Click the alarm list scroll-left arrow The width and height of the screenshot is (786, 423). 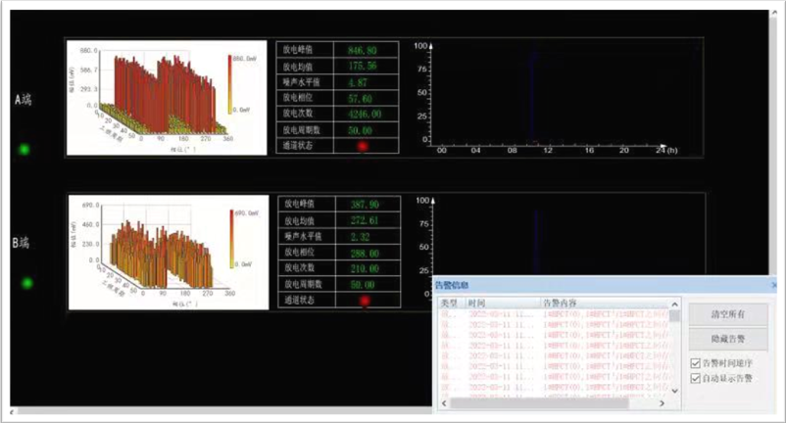(443, 402)
